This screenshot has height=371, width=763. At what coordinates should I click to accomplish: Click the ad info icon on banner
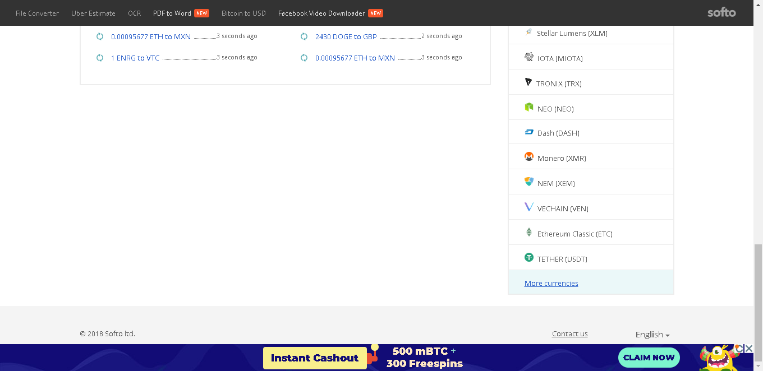coord(739,349)
